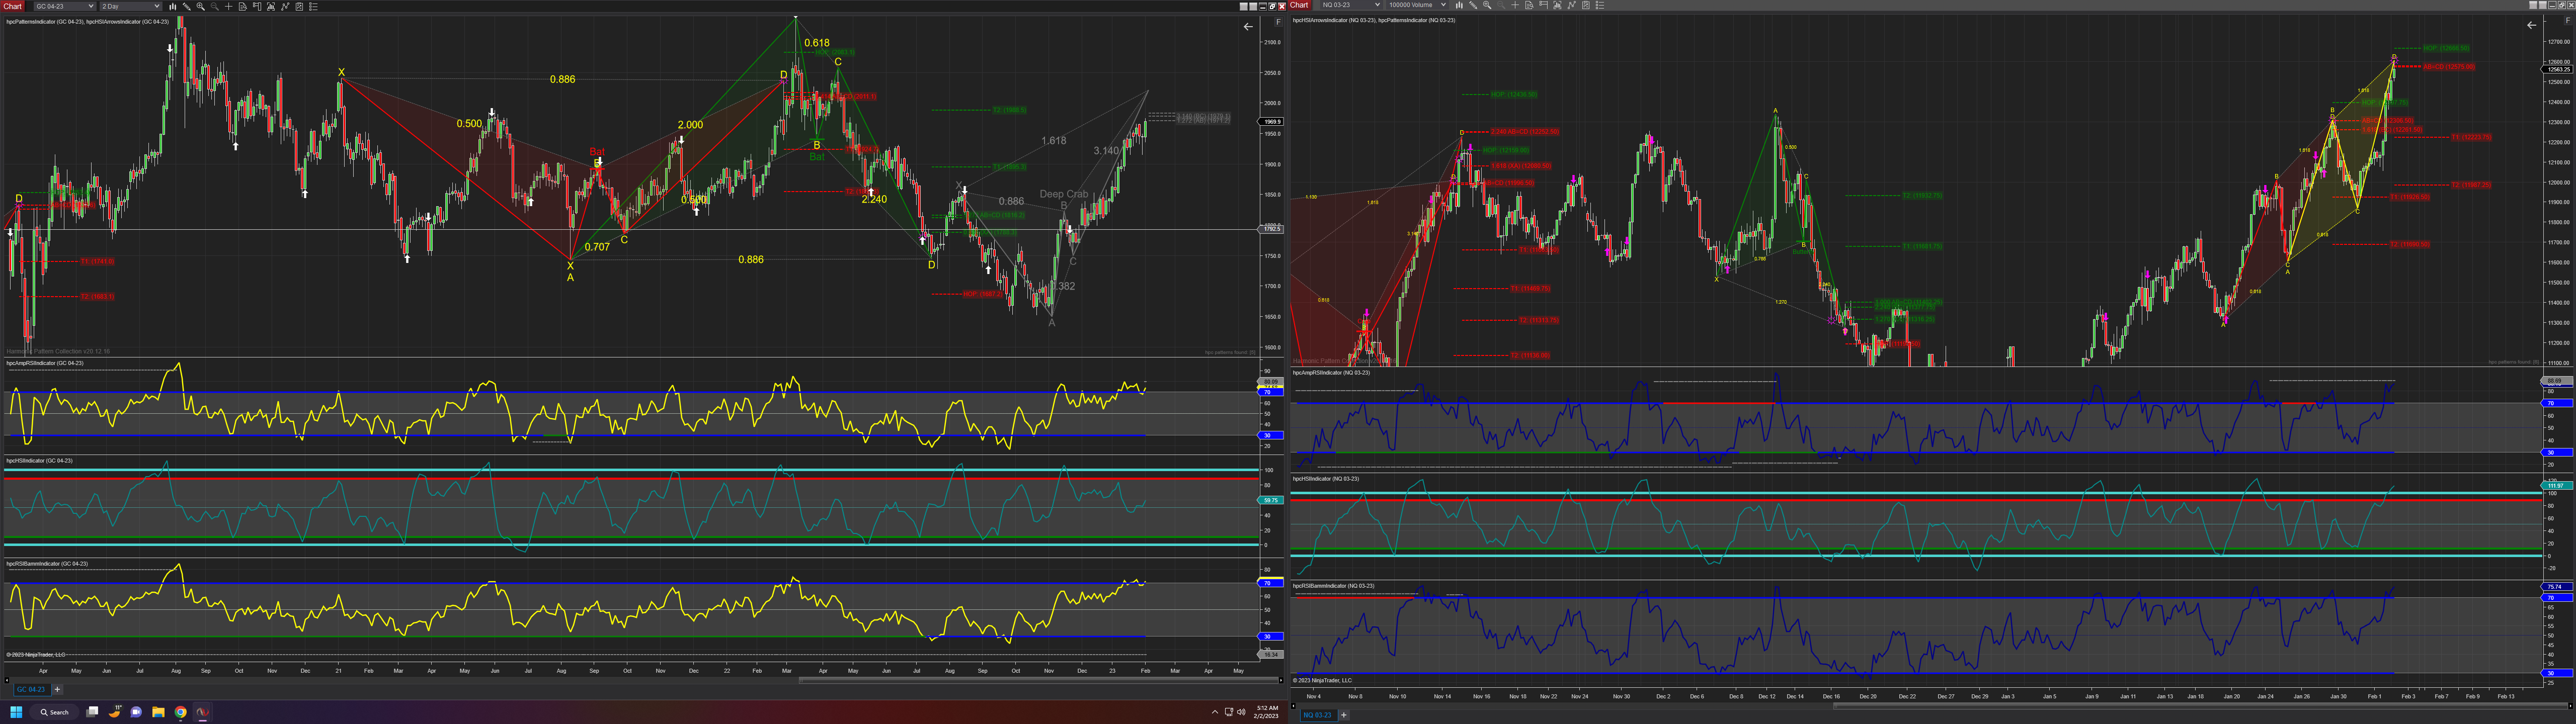Toggle Data Box on NQ chart toolbar
The height and width of the screenshot is (724, 2576).
point(1529,5)
